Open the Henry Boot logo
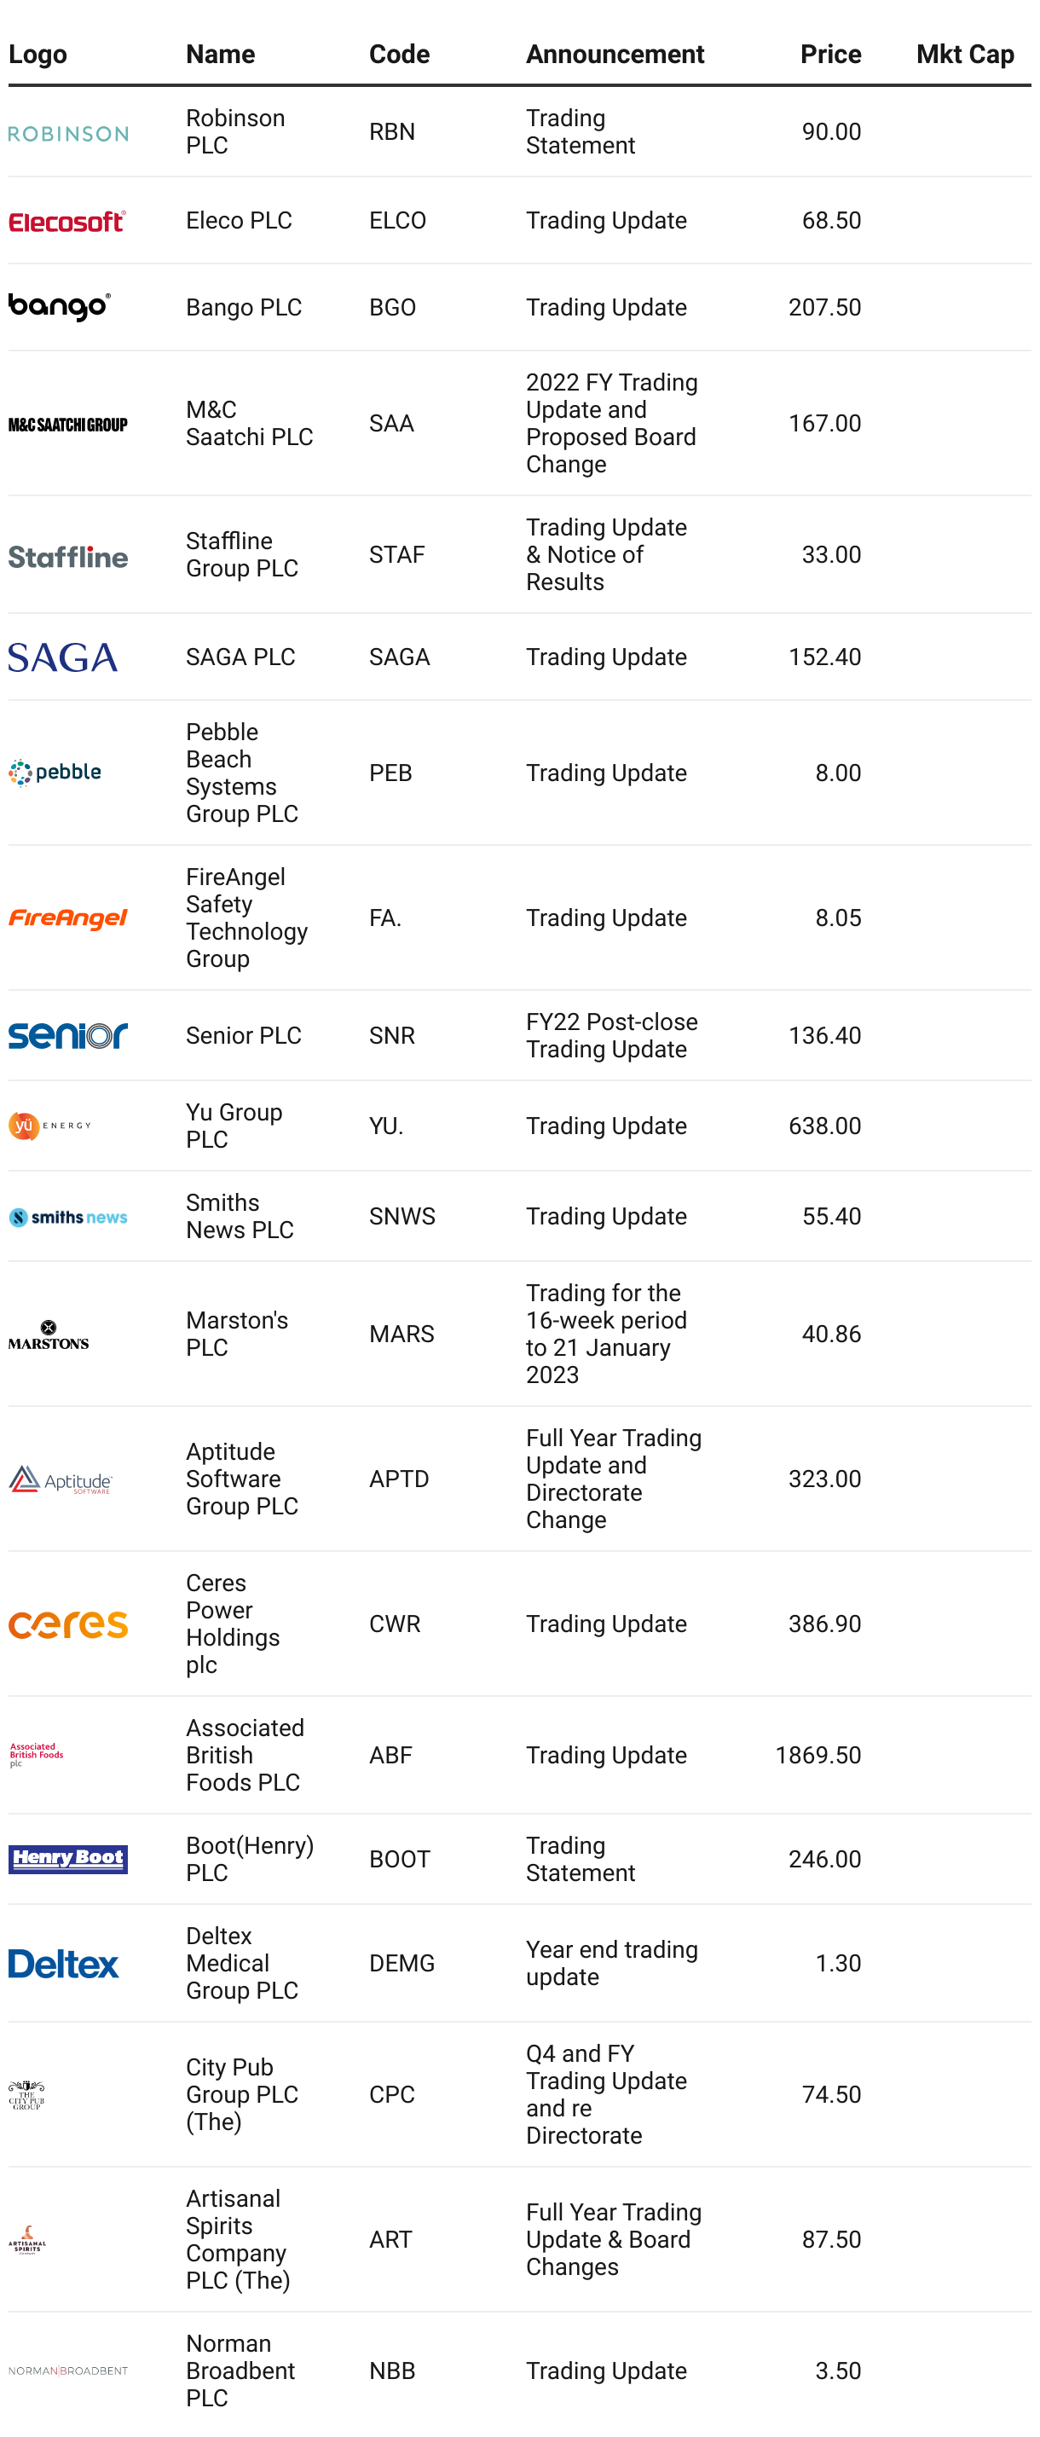 click(68, 1859)
